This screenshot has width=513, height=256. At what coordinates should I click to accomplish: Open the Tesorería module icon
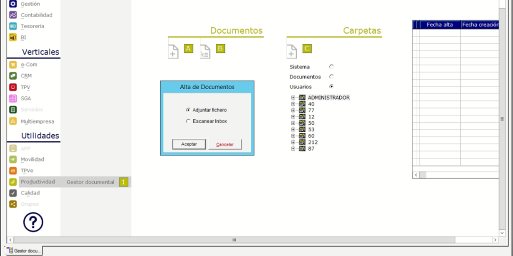pos(13,26)
